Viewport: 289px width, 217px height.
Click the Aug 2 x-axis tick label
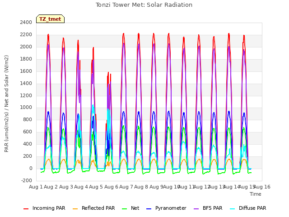51,187
